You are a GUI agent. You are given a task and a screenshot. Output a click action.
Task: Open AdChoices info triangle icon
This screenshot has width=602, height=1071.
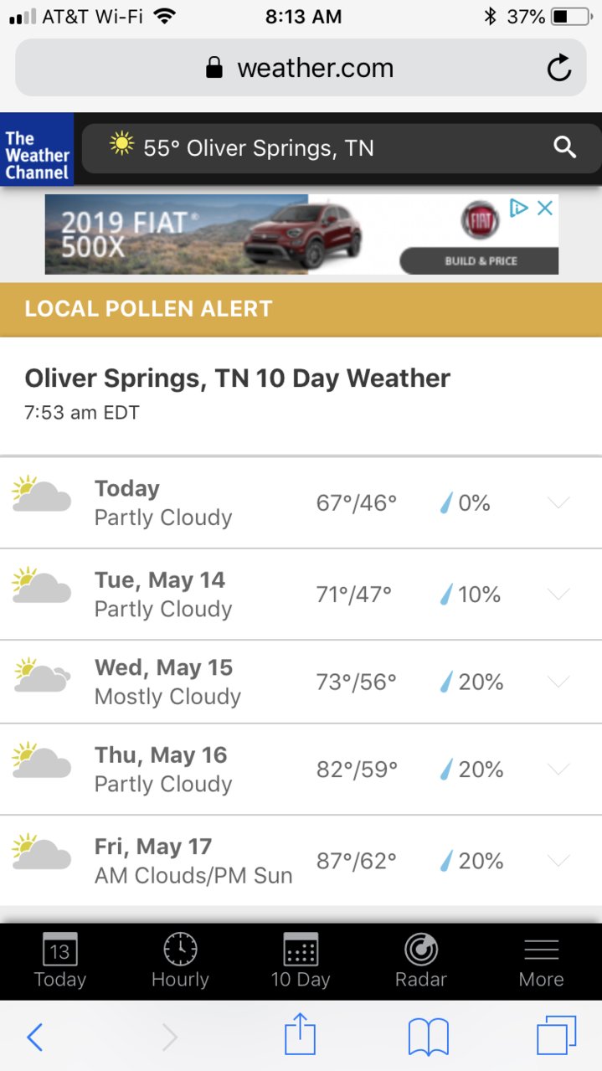click(x=519, y=208)
